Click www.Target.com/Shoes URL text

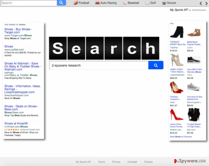18,35
